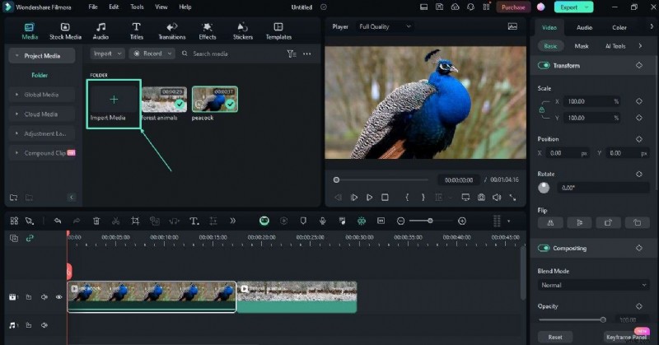Image resolution: width=659 pixels, height=345 pixels.
Task: Show more timeline tools with double chevron
Action: coord(232,221)
